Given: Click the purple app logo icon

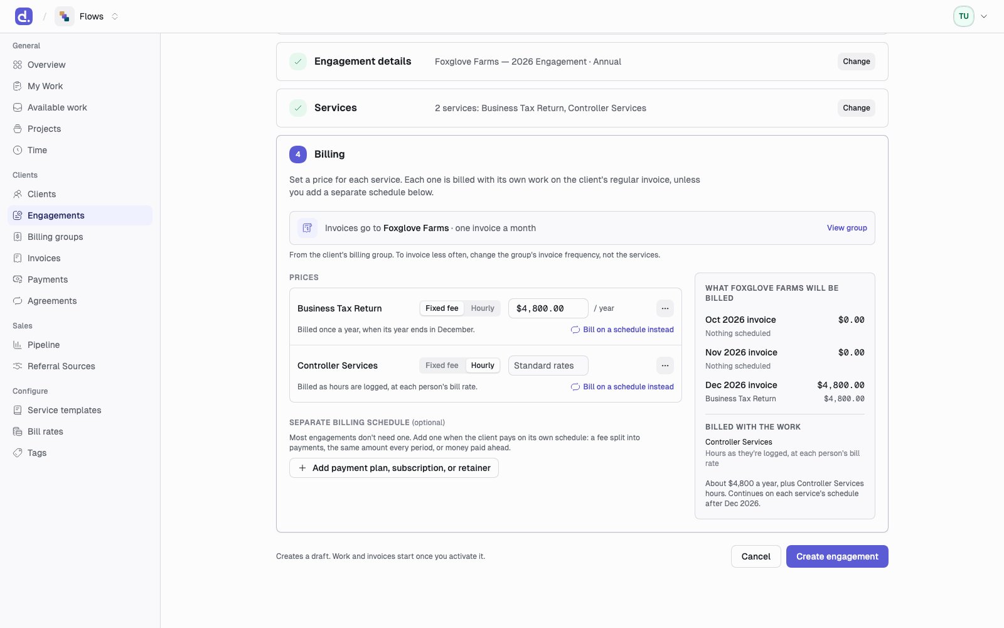Looking at the screenshot, I should pyautogui.click(x=24, y=16).
